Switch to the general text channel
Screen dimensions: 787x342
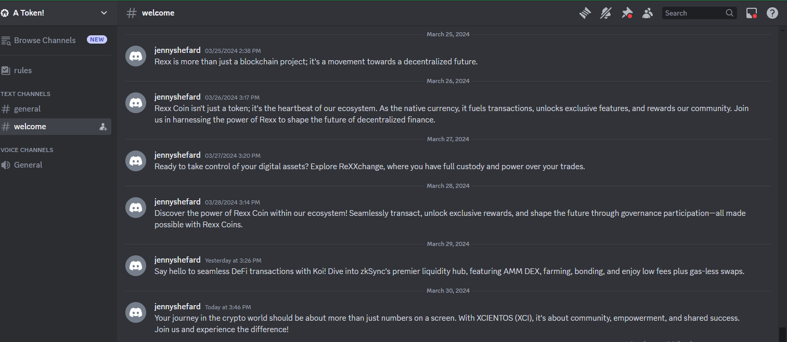pyautogui.click(x=27, y=109)
